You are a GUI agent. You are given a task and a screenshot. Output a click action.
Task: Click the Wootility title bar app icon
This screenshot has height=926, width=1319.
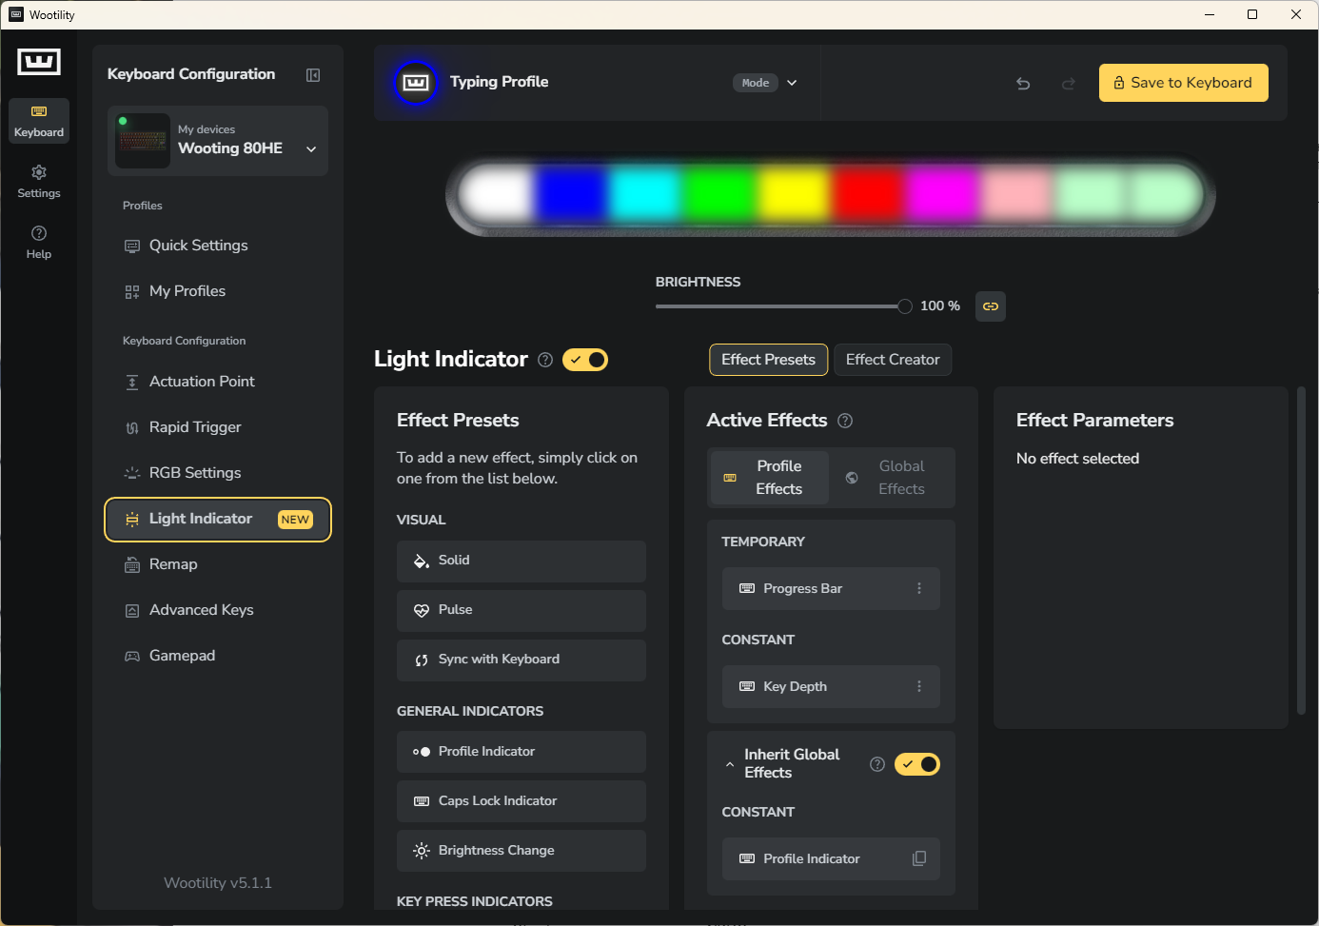click(16, 15)
